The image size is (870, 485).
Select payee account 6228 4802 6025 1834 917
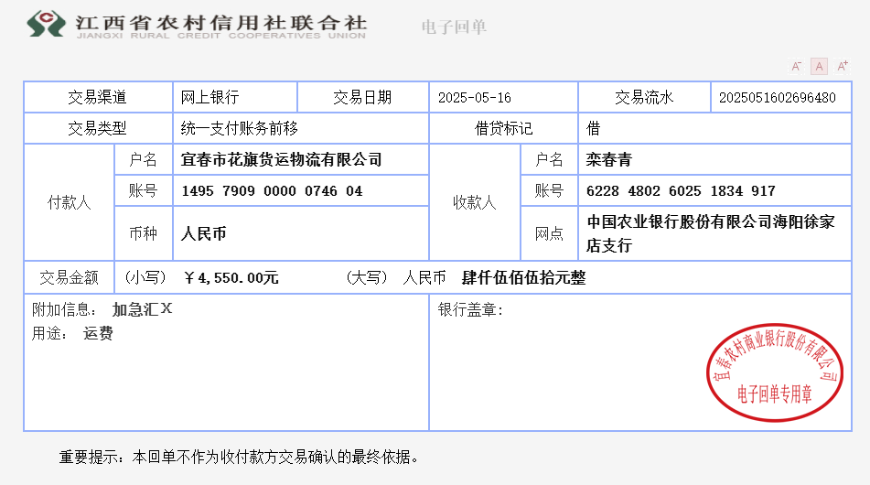tap(681, 191)
